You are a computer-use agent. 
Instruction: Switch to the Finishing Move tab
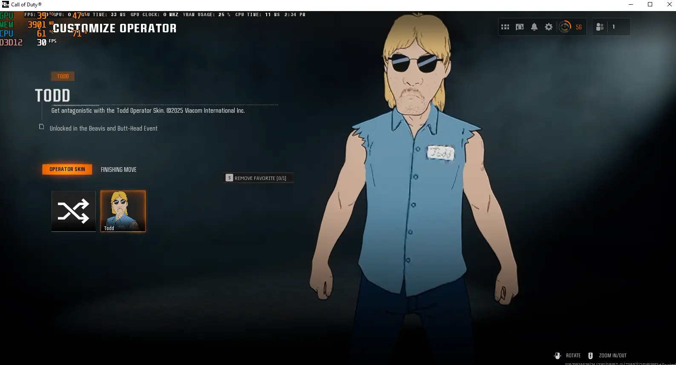(x=118, y=170)
